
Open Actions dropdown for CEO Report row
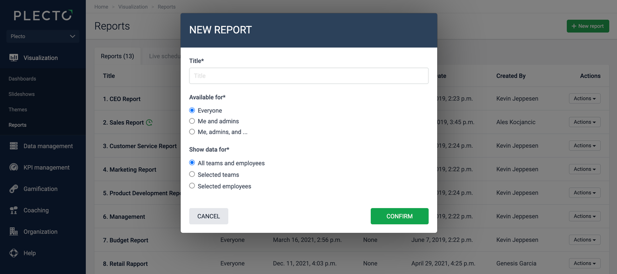click(x=584, y=99)
